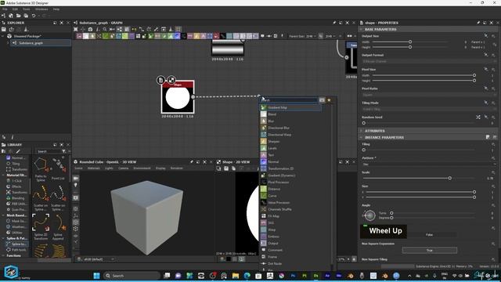Image resolution: width=501 pixels, height=282 pixels.
Task: Click the Pixel Processor toolbar icon
Action: coord(184,36)
